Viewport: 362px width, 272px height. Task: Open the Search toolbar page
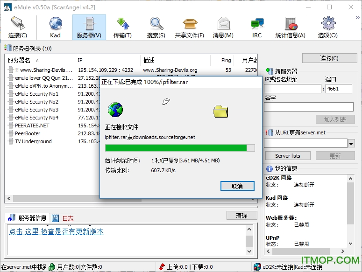point(156,27)
